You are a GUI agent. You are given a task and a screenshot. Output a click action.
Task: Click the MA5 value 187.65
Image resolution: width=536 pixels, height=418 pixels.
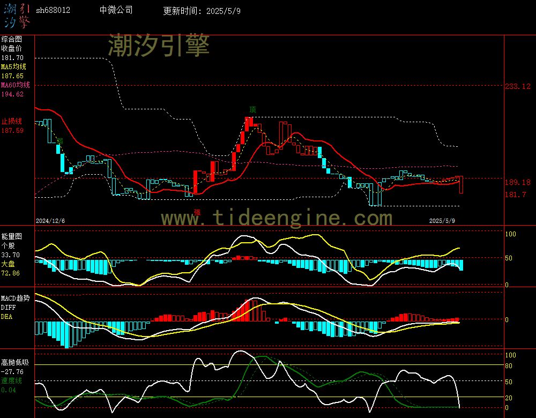(x=12, y=76)
